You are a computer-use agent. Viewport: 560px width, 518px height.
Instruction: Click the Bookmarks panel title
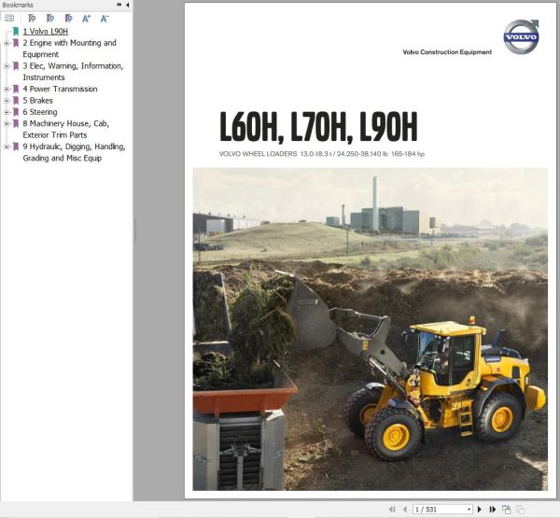pyautogui.click(x=18, y=5)
